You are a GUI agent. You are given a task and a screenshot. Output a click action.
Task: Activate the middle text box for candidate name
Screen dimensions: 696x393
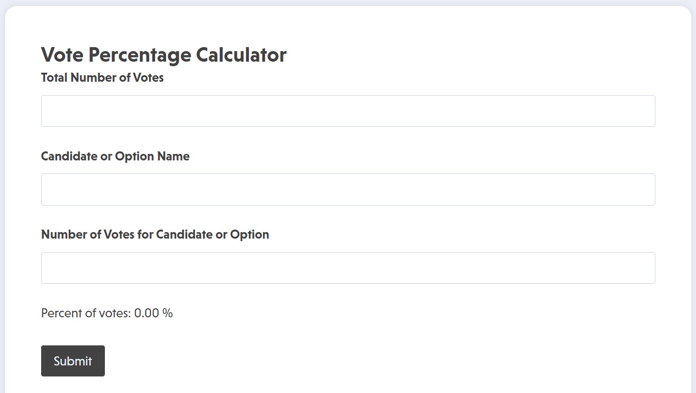[348, 189]
